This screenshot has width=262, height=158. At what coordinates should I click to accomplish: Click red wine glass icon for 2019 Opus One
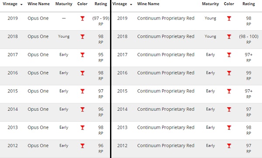(x=83, y=18)
